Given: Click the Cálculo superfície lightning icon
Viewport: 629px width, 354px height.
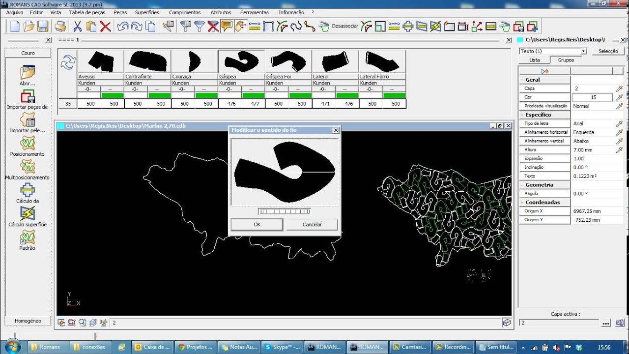Looking at the screenshot, I should [x=28, y=213].
